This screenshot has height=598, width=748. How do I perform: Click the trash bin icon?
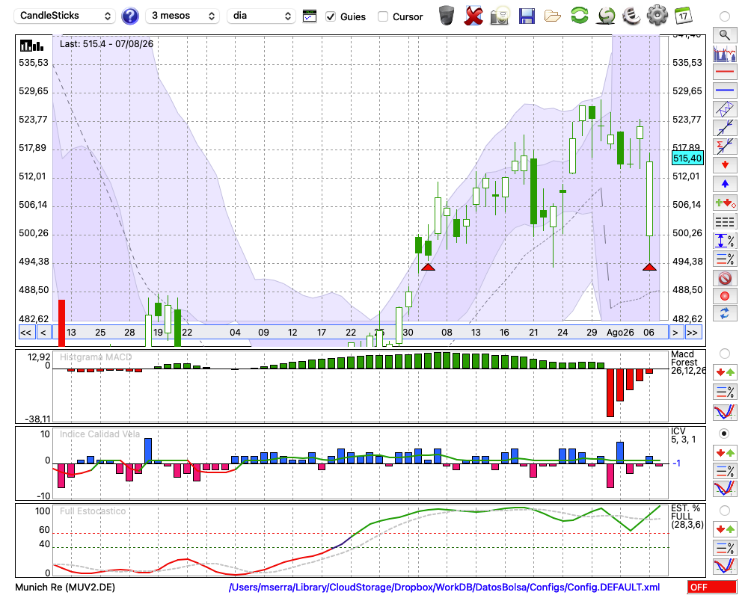click(x=447, y=15)
